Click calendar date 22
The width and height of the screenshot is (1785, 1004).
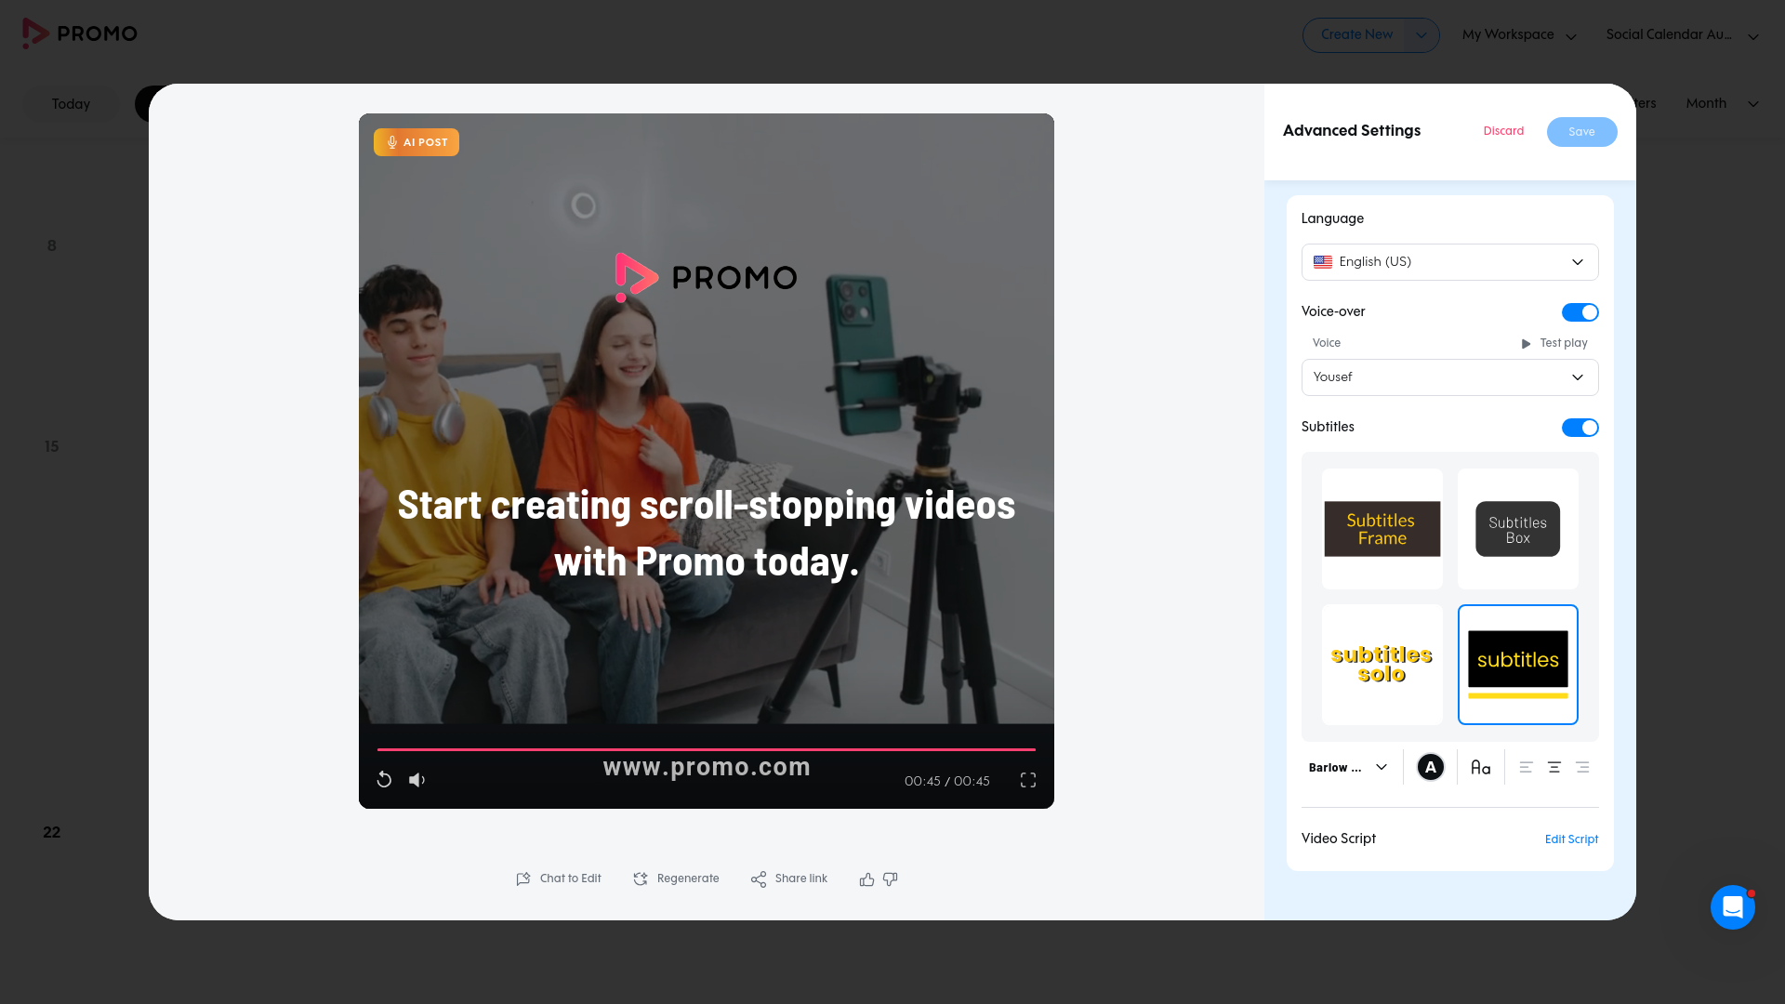pyautogui.click(x=52, y=833)
